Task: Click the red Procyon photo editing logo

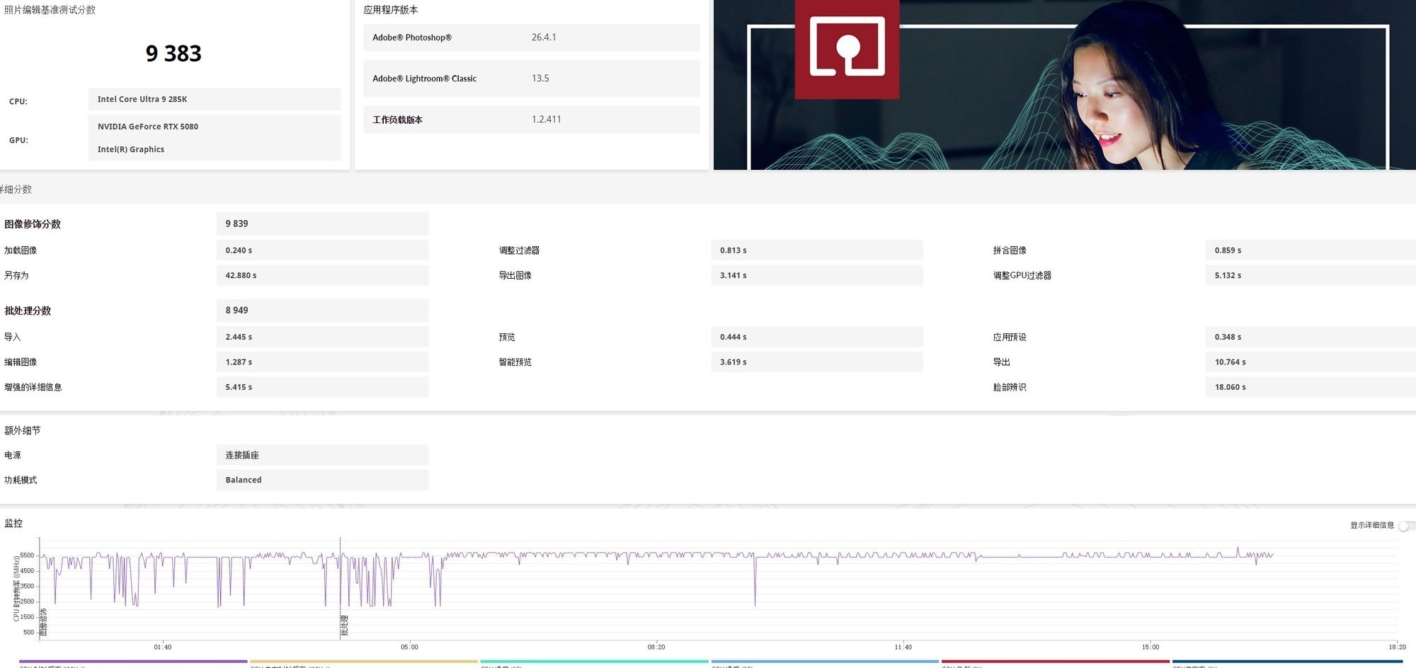Action: tap(847, 48)
